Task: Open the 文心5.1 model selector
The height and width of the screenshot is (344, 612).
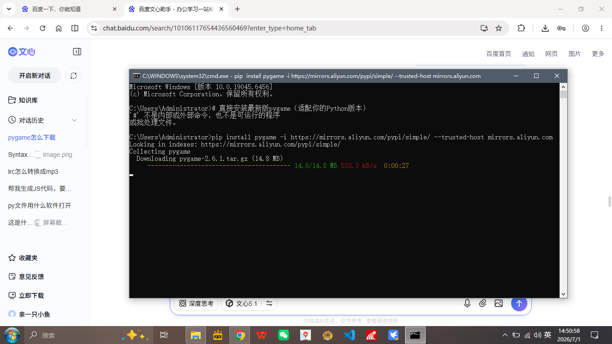Action: (x=241, y=303)
